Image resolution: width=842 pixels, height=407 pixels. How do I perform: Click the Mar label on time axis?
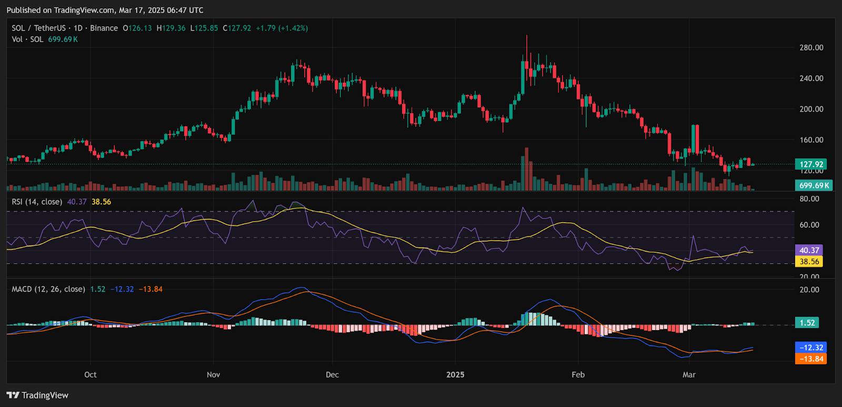point(689,375)
